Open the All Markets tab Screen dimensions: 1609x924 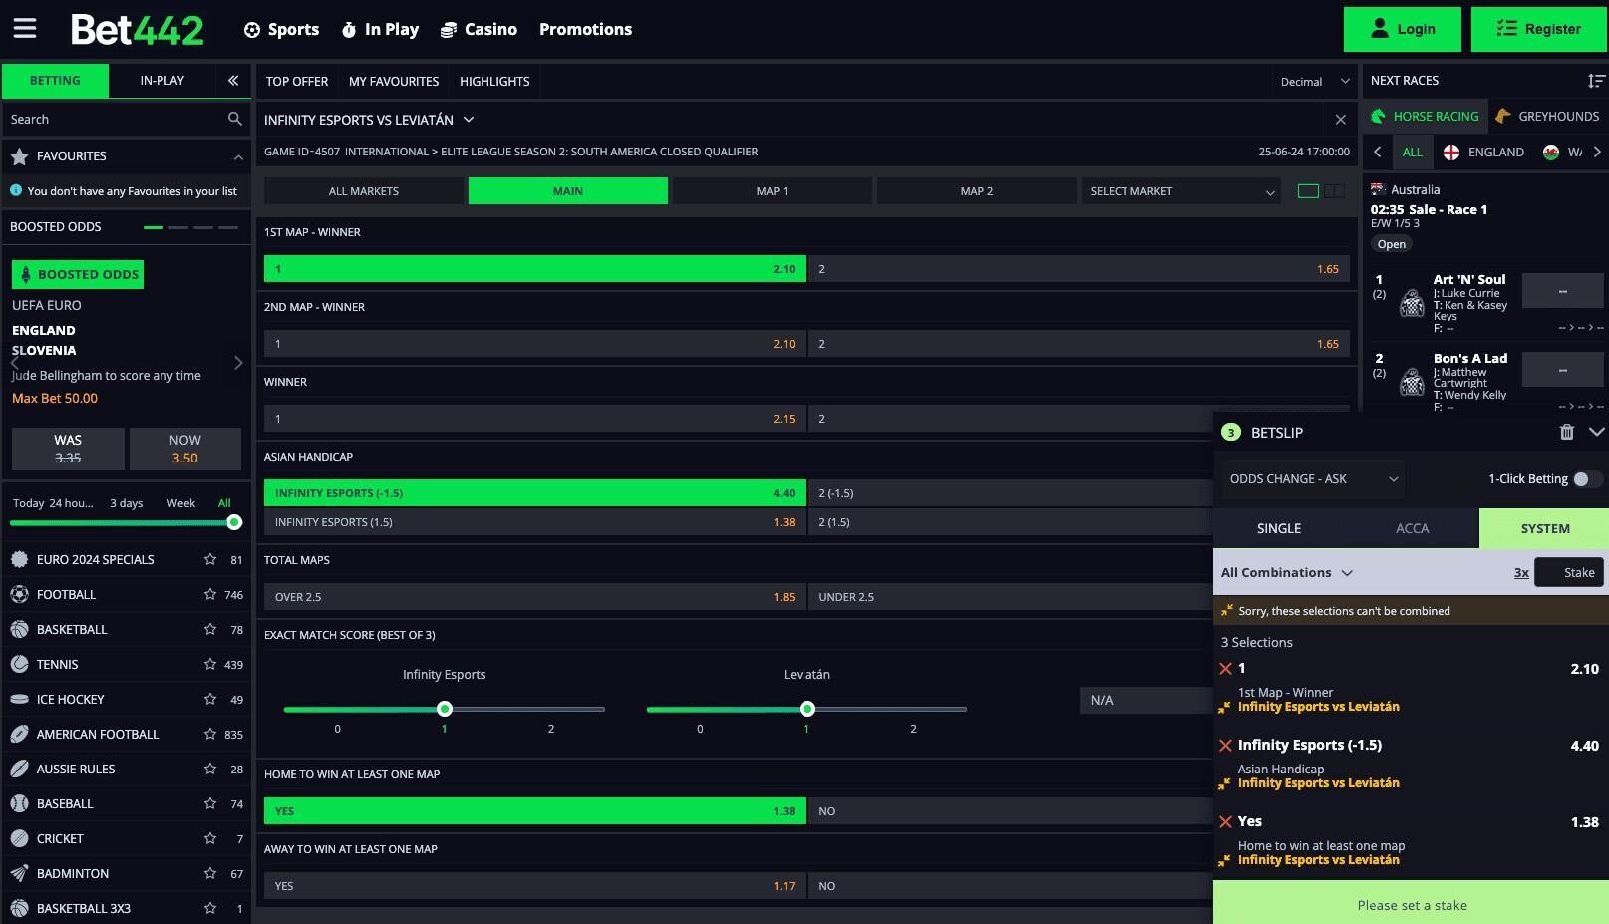click(x=364, y=191)
